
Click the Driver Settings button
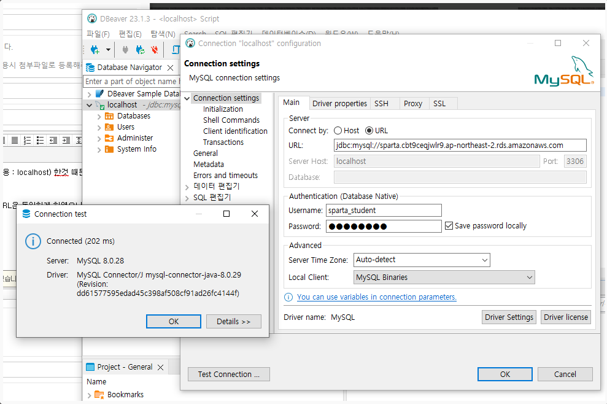coord(509,317)
